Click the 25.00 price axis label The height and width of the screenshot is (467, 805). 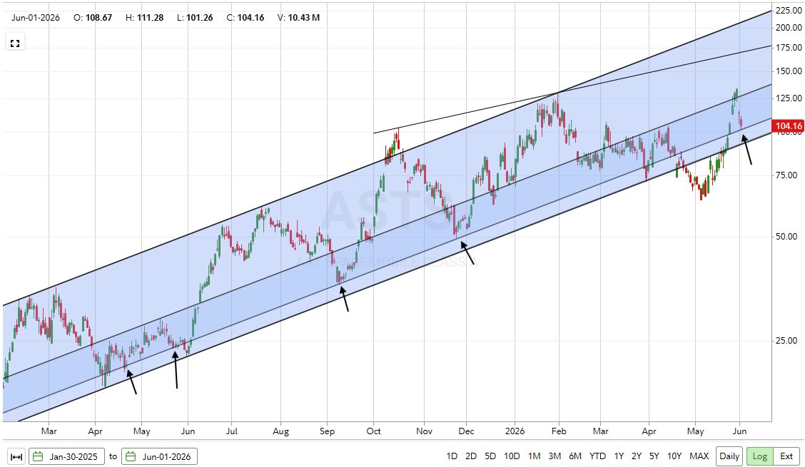(787, 341)
